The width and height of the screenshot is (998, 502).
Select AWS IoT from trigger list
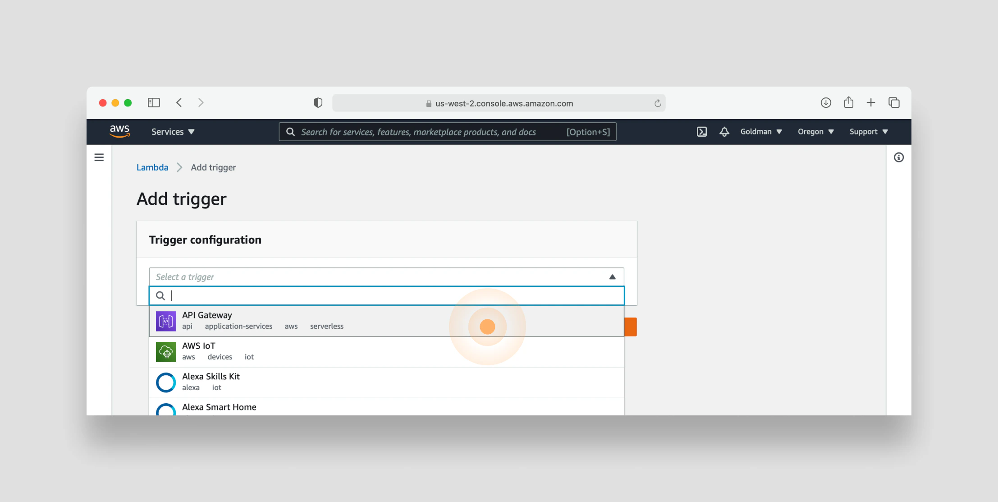(386, 352)
